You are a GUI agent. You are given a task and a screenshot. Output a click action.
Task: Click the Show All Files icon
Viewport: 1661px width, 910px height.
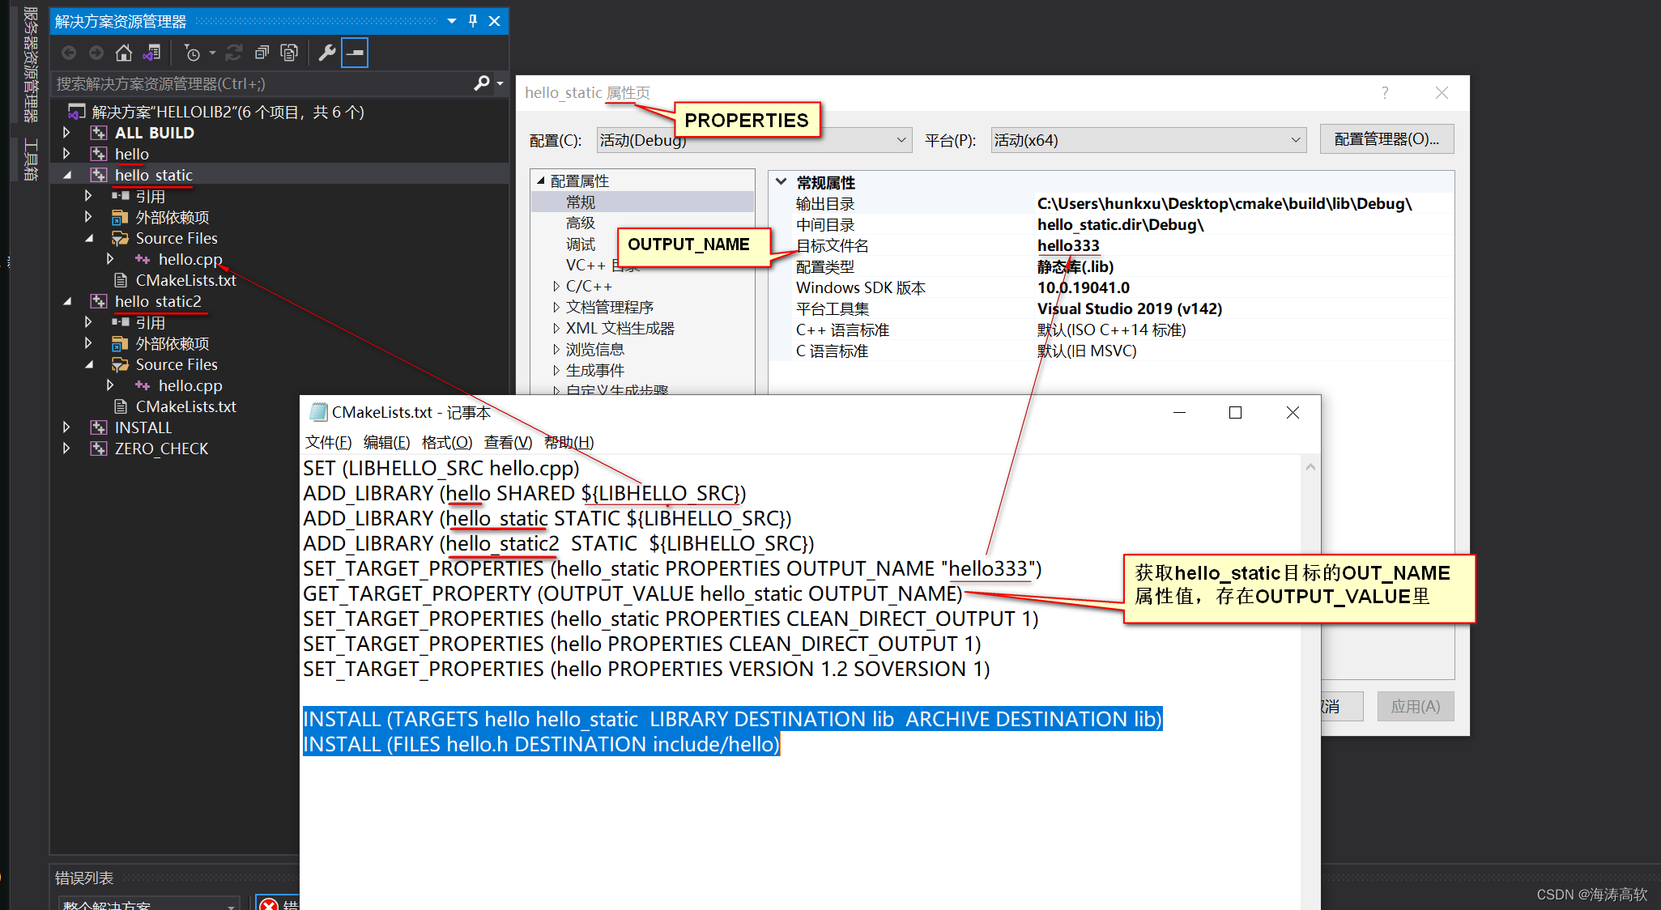click(x=288, y=53)
